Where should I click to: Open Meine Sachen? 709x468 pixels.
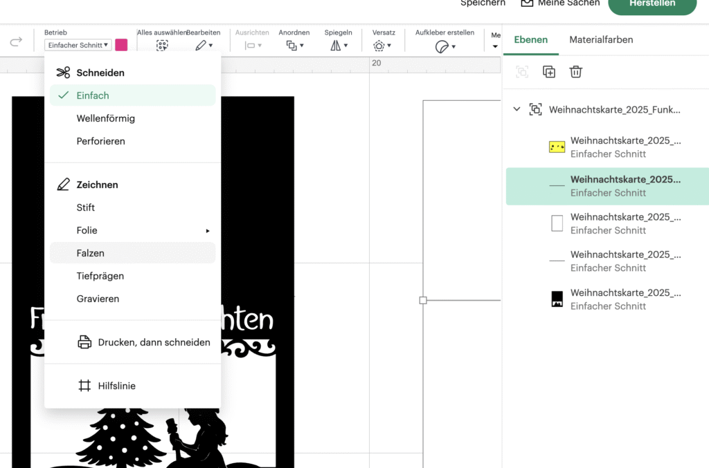561,3
